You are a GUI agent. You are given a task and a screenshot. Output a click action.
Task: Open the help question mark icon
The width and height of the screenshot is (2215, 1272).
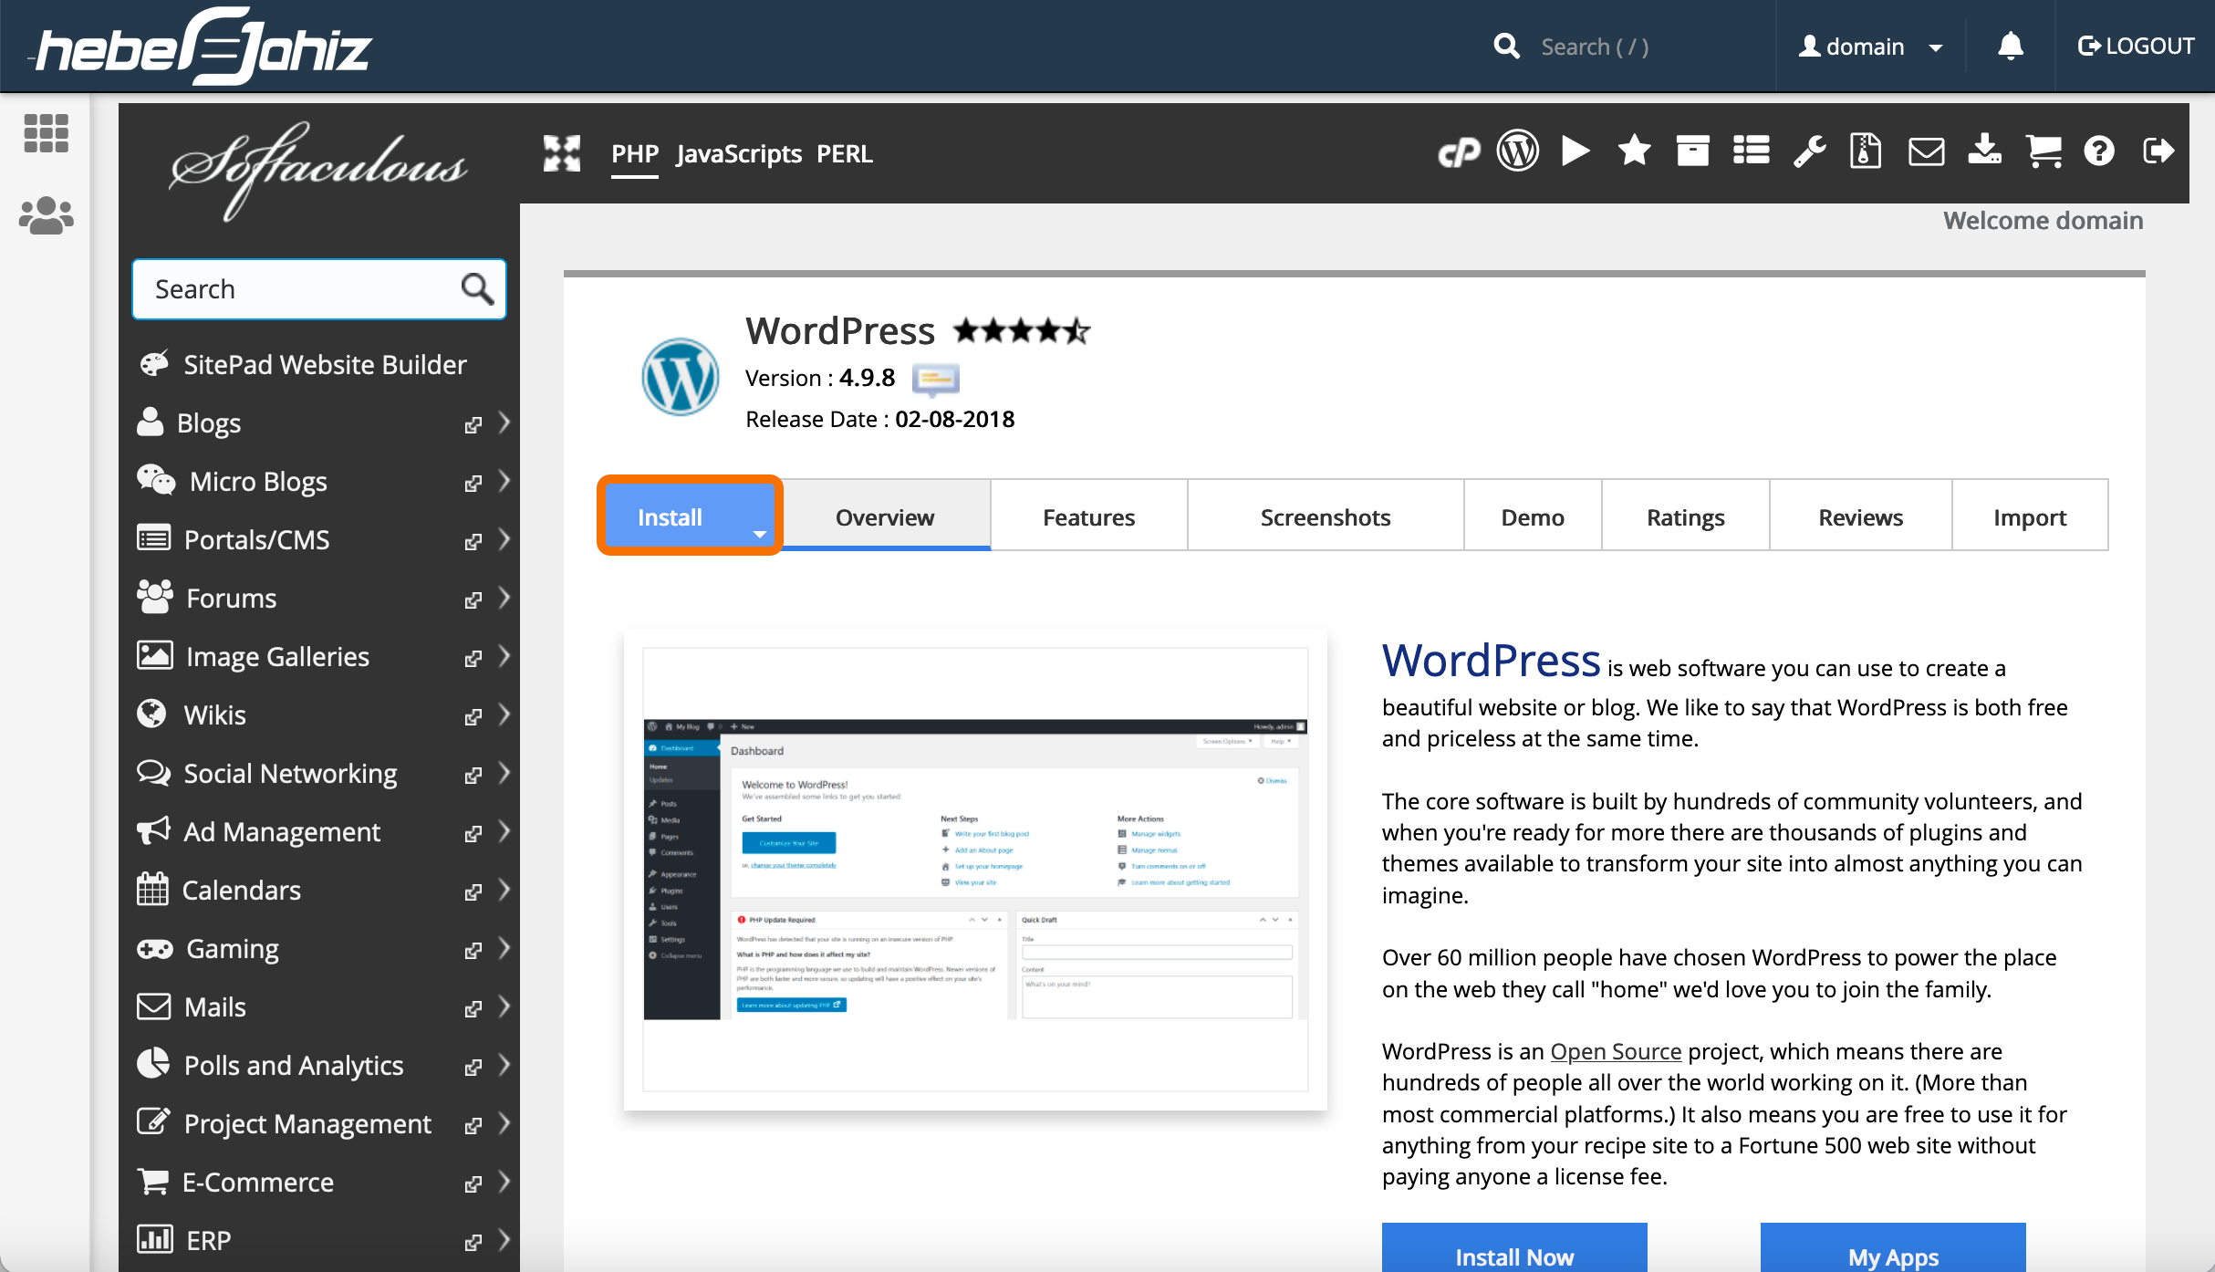(2099, 151)
